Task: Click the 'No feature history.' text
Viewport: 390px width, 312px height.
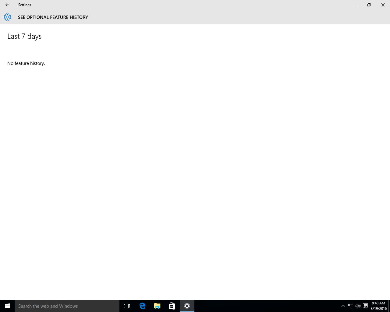Action: 26,63
